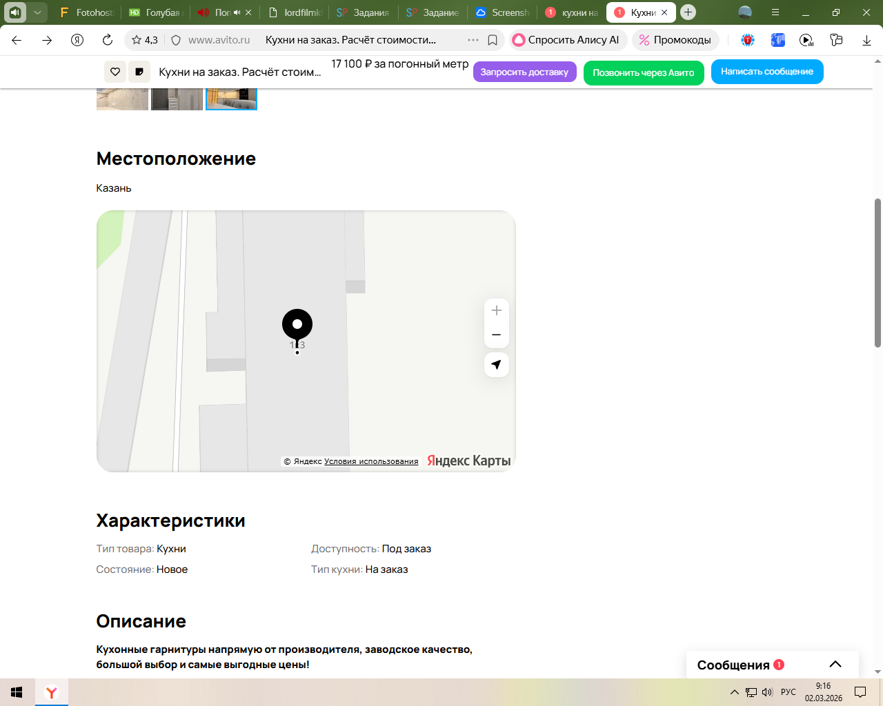Open the Promo codes button
Image resolution: width=883 pixels, height=706 pixels.
pos(675,40)
